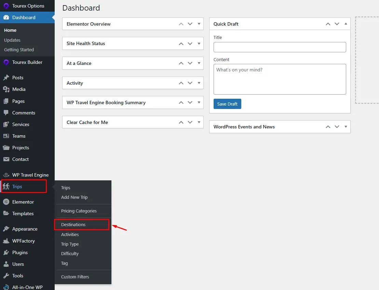Open Pricing Categories submenu item
This screenshot has width=379, height=290.
pos(79,211)
